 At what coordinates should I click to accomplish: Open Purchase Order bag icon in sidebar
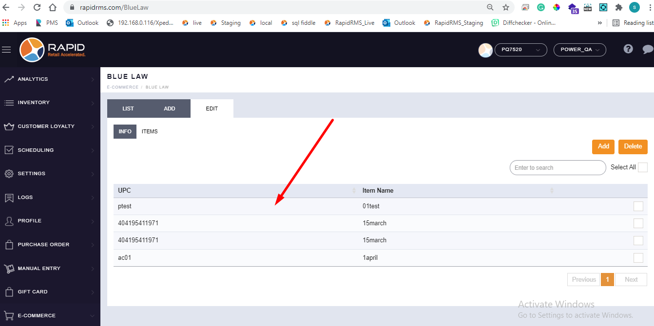pos(9,245)
